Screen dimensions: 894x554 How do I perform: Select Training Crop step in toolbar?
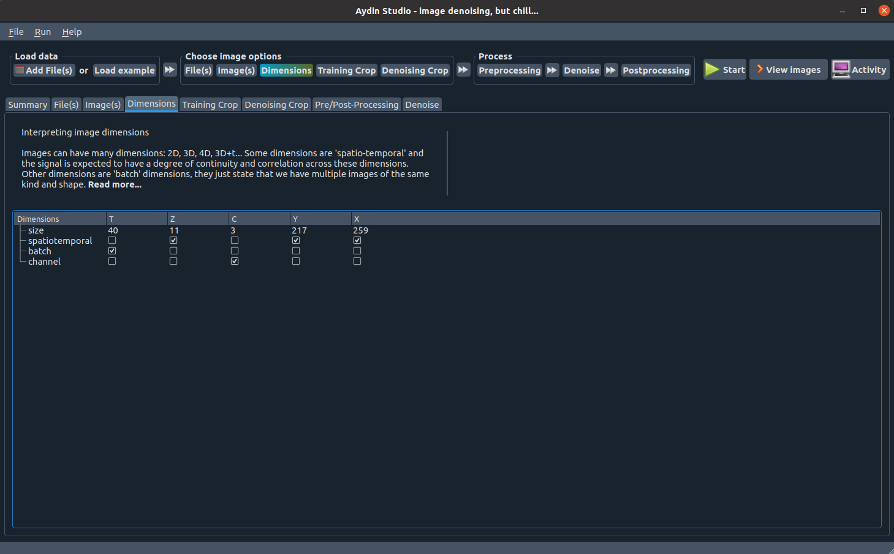click(x=346, y=70)
